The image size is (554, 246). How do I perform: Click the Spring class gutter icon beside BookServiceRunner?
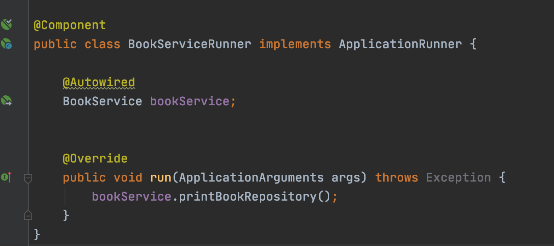tap(6, 44)
